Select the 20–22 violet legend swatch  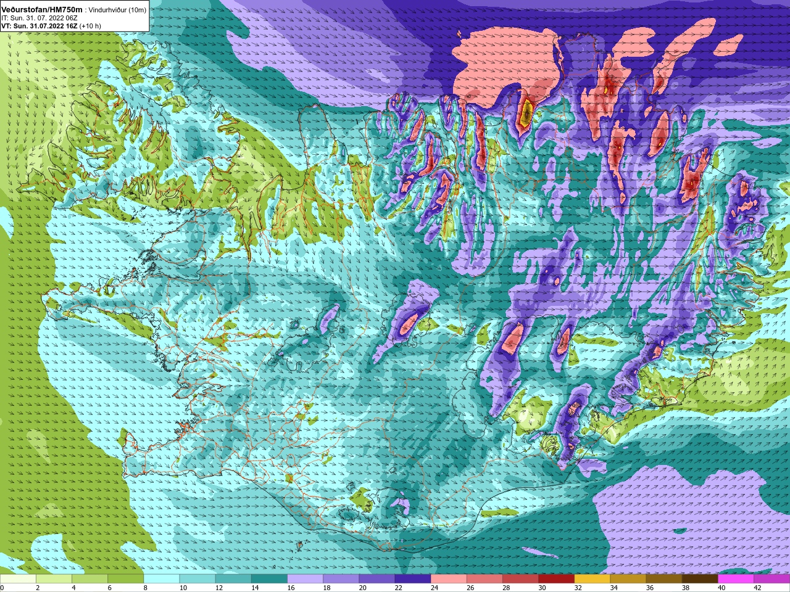(376, 578)
